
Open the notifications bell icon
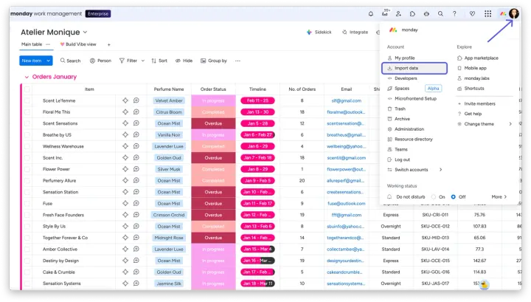click(371, 14)
